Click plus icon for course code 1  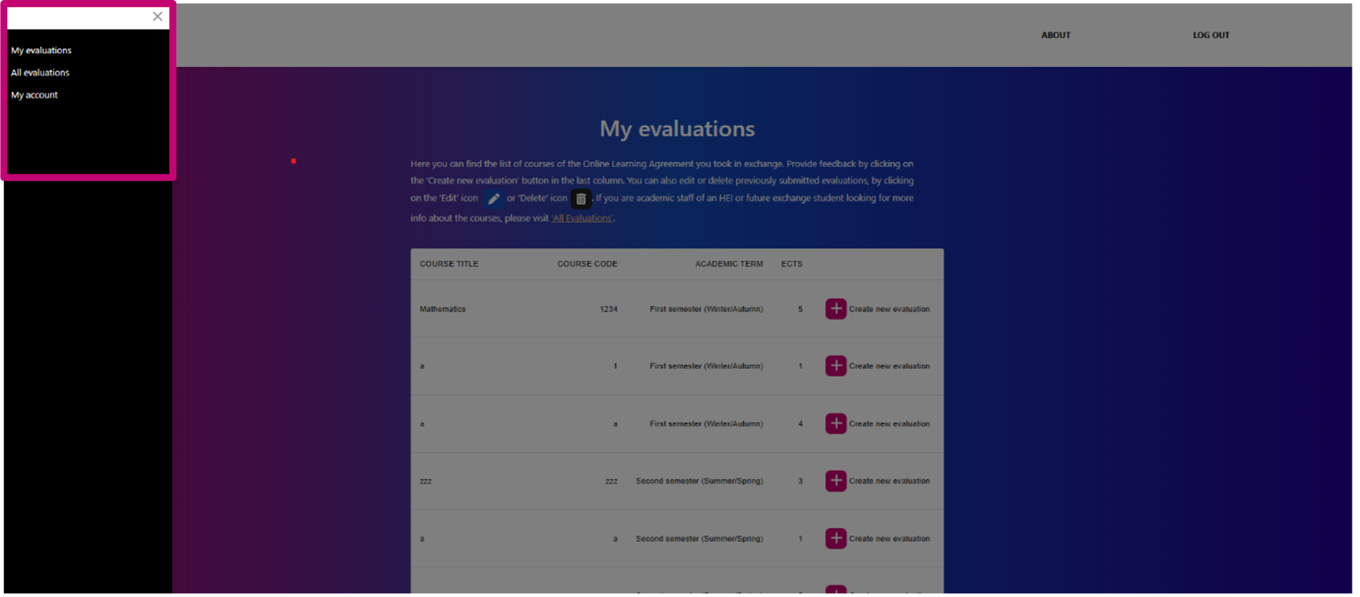[x=836, y=366]
